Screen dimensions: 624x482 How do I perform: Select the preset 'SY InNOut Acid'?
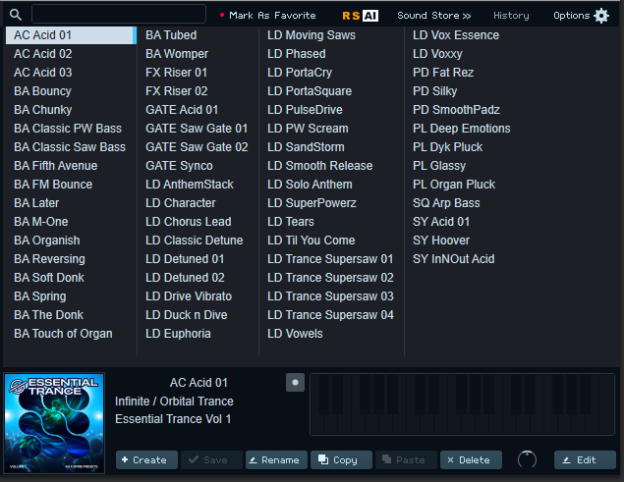point(453,259)
